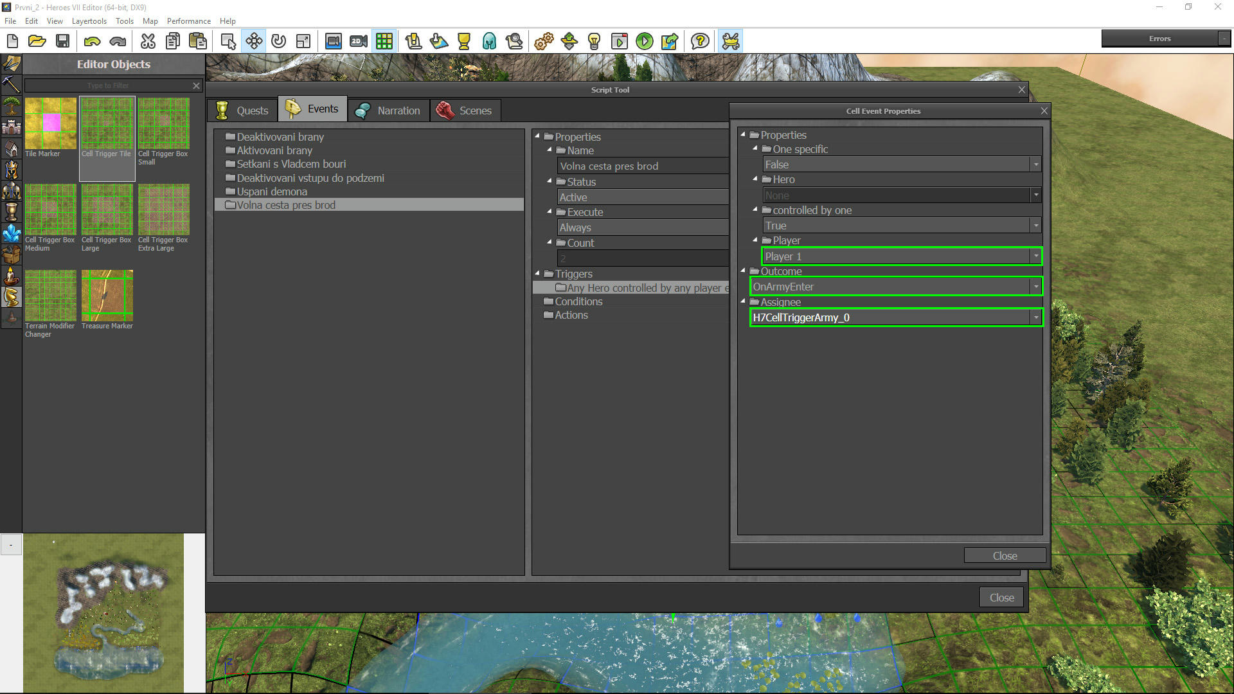Click the teal helmet icon in toolbar
This screenshot has width=1234, height=694.
pos(489,41)
